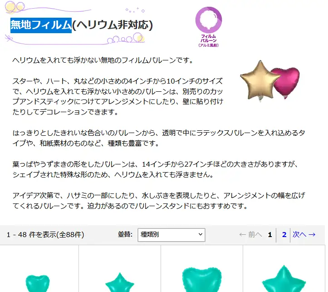This screenshot has width=328, height=292.
Task: Click the highlighted 無地フィルム heading text
Action: (41, 25)
